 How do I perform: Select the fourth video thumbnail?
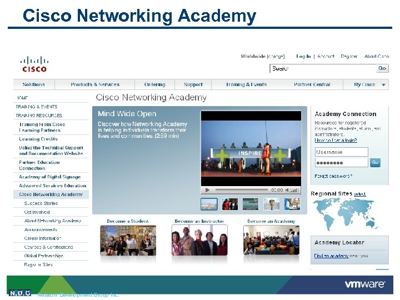(272, 204)
